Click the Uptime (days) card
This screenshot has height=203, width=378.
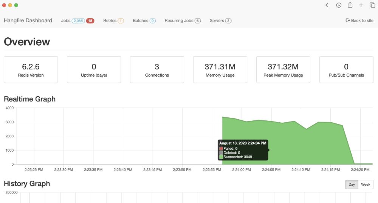(94, 70)
